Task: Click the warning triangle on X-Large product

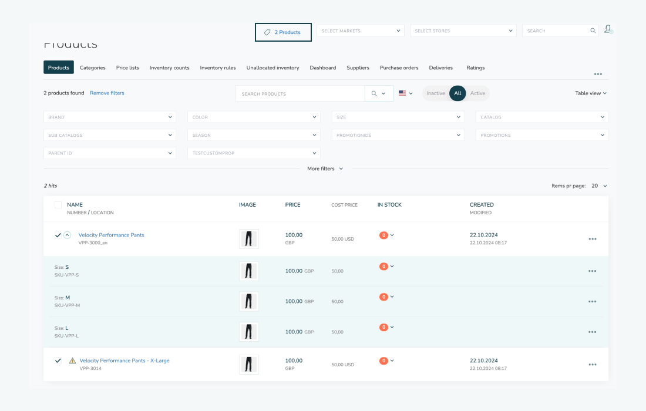Action: 72,361
